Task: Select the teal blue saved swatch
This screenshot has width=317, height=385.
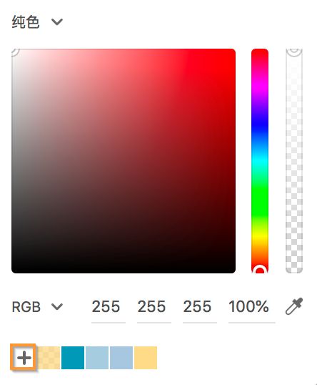Action: point(73,358)
